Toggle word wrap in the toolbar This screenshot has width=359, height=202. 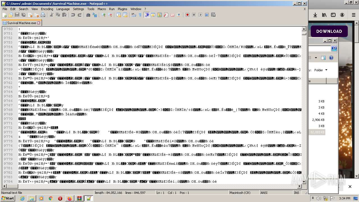(134, 15)
